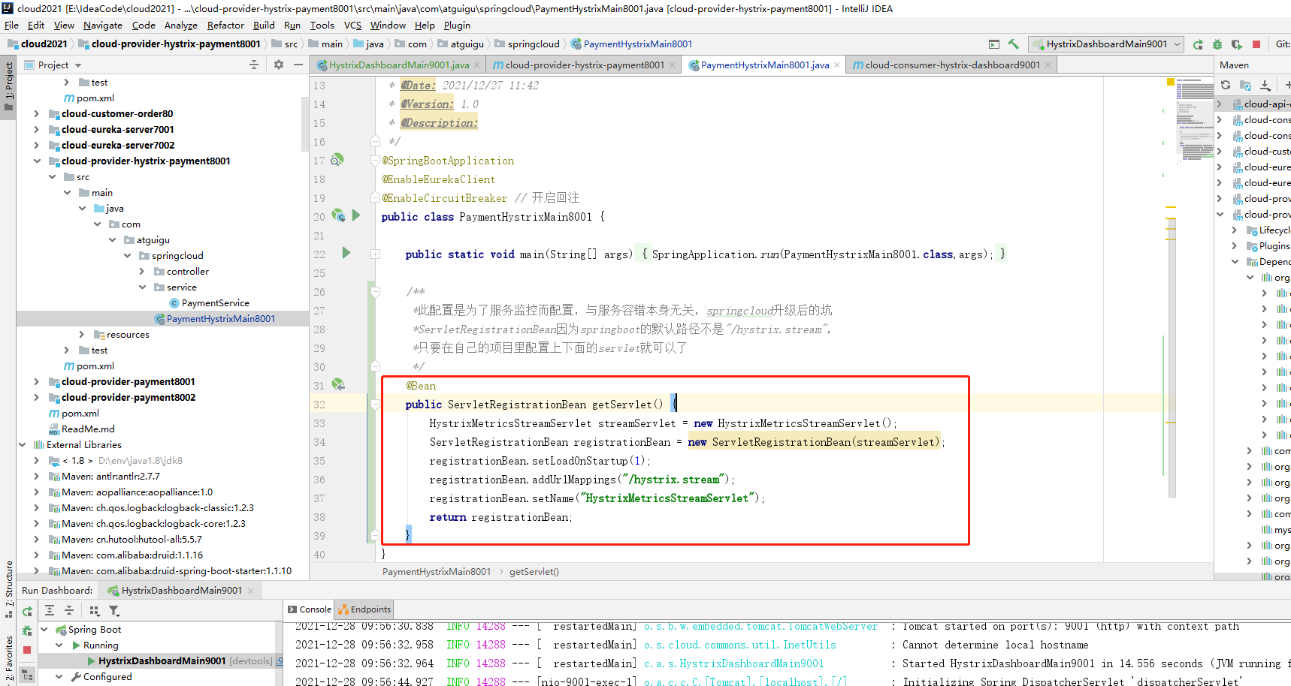
Task: Click yellow inspection status indicator in editor
Action: click(x=1172, y=83)
